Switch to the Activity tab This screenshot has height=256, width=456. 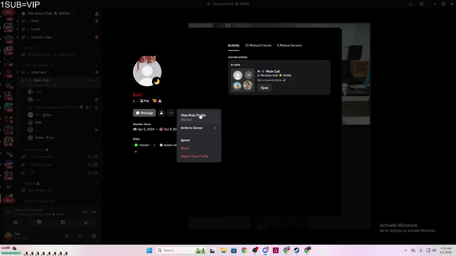pyautogui.click(x=234, y=45)
